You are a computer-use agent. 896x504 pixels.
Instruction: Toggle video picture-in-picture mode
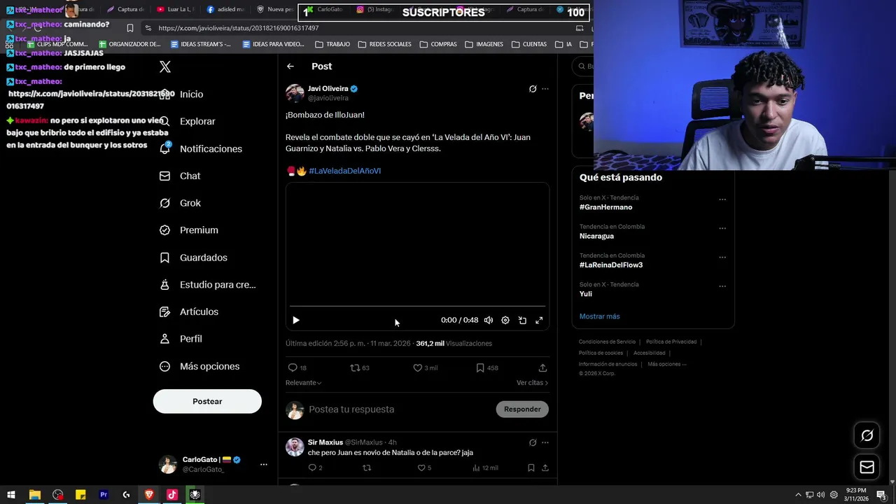tap(522, 320)
